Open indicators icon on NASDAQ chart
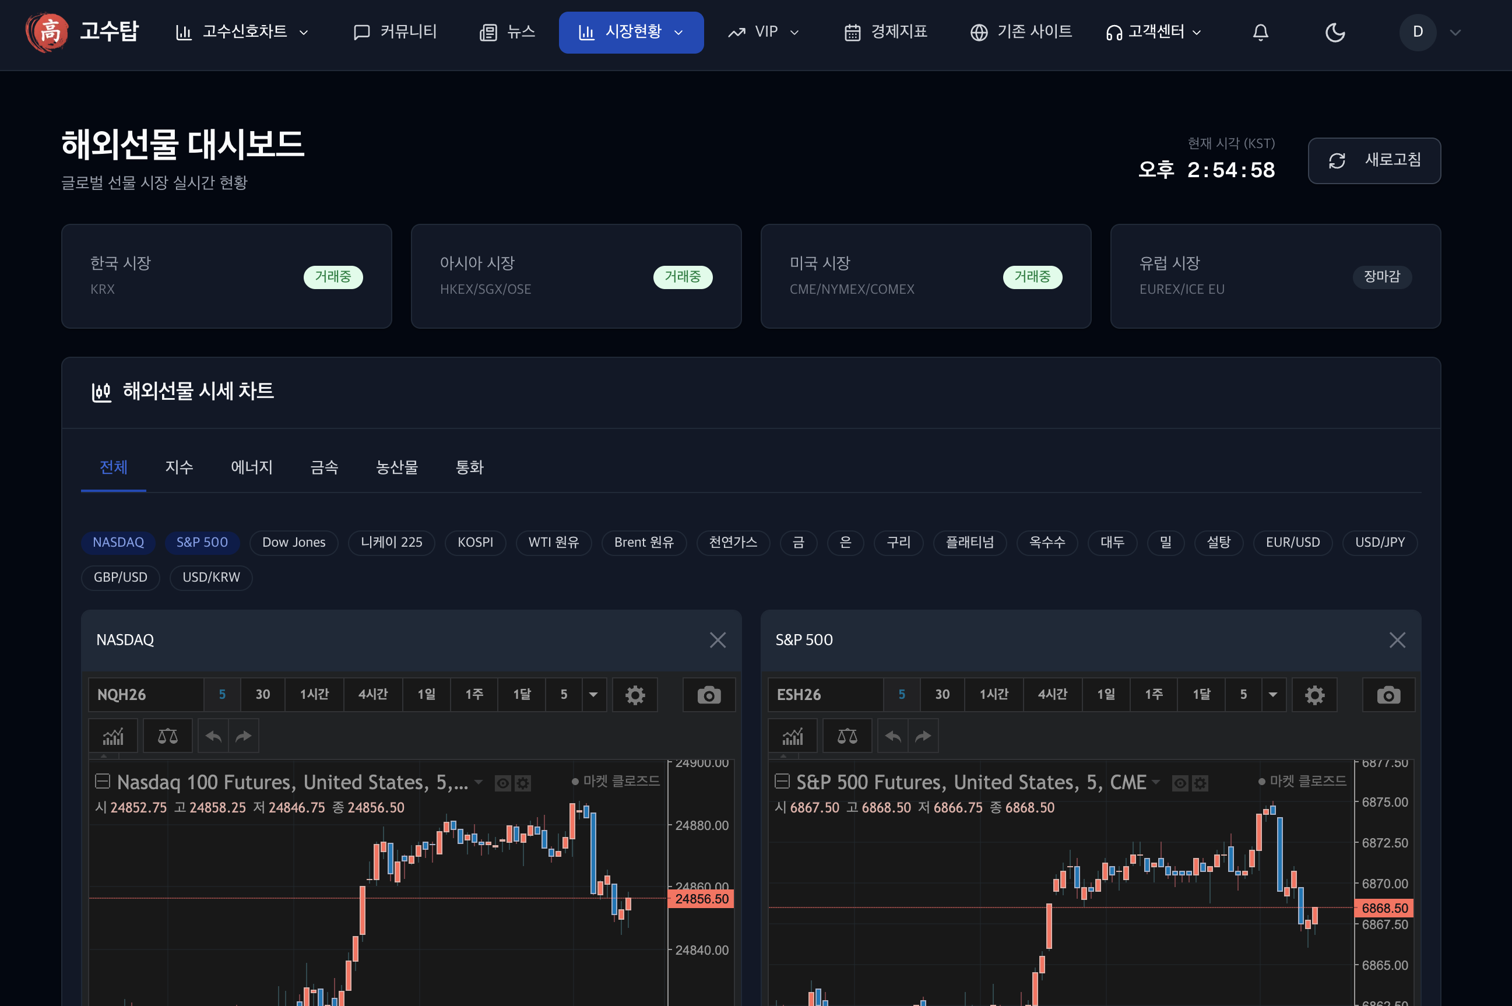The height and width of the screenshot is (1006, 1512). (113, 736)
